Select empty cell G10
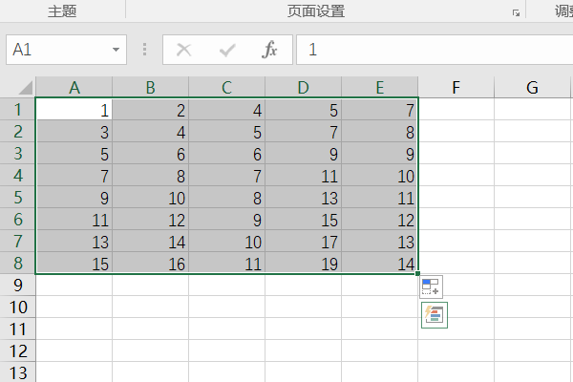 coord(532,308)
